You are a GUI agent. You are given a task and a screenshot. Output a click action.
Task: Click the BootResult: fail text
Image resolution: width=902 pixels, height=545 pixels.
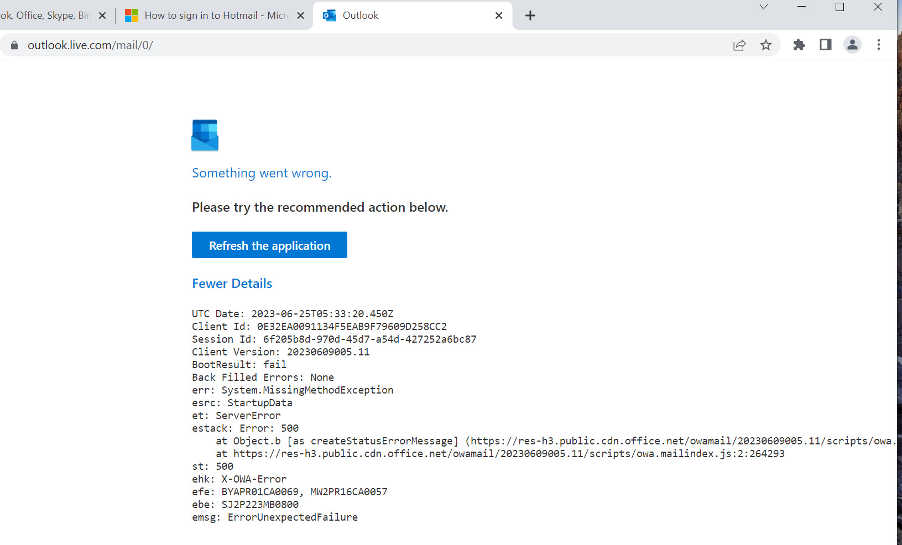coord(239,365)
